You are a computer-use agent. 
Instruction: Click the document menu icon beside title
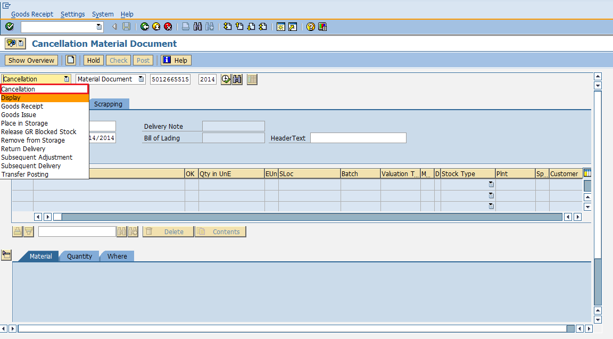point(15,44)
